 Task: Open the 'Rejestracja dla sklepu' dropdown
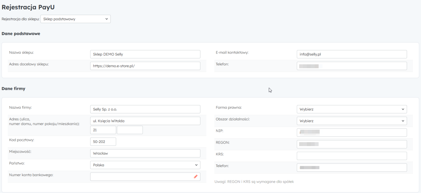tap(75, 19)
